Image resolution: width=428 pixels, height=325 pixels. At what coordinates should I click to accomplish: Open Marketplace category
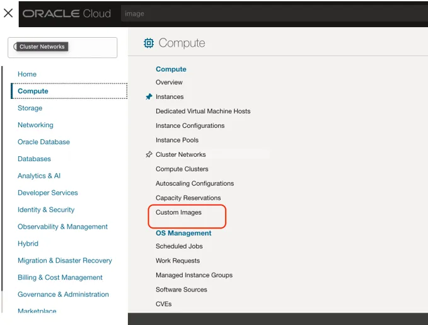[x=37, y=311]
